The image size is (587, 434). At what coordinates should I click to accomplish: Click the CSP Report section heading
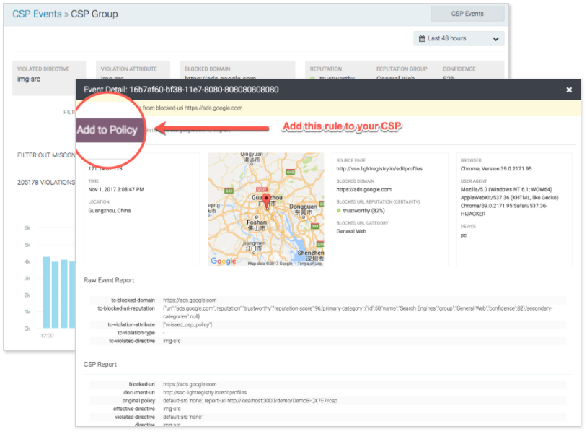100,365
